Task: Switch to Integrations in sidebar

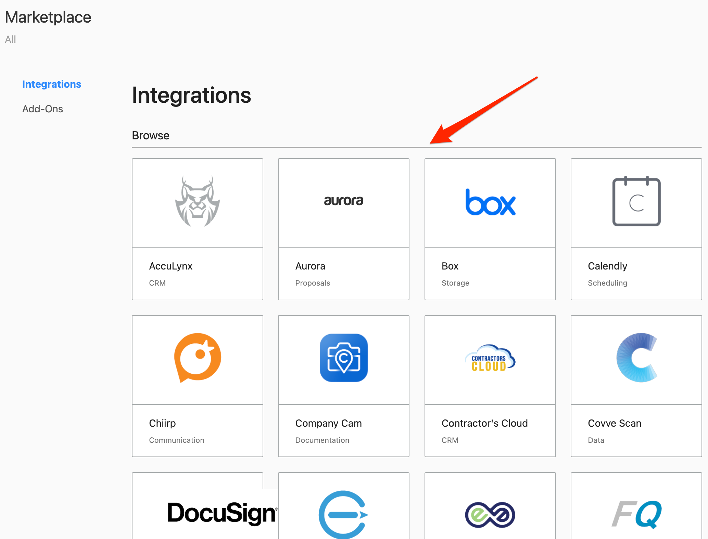Action: 52,84
